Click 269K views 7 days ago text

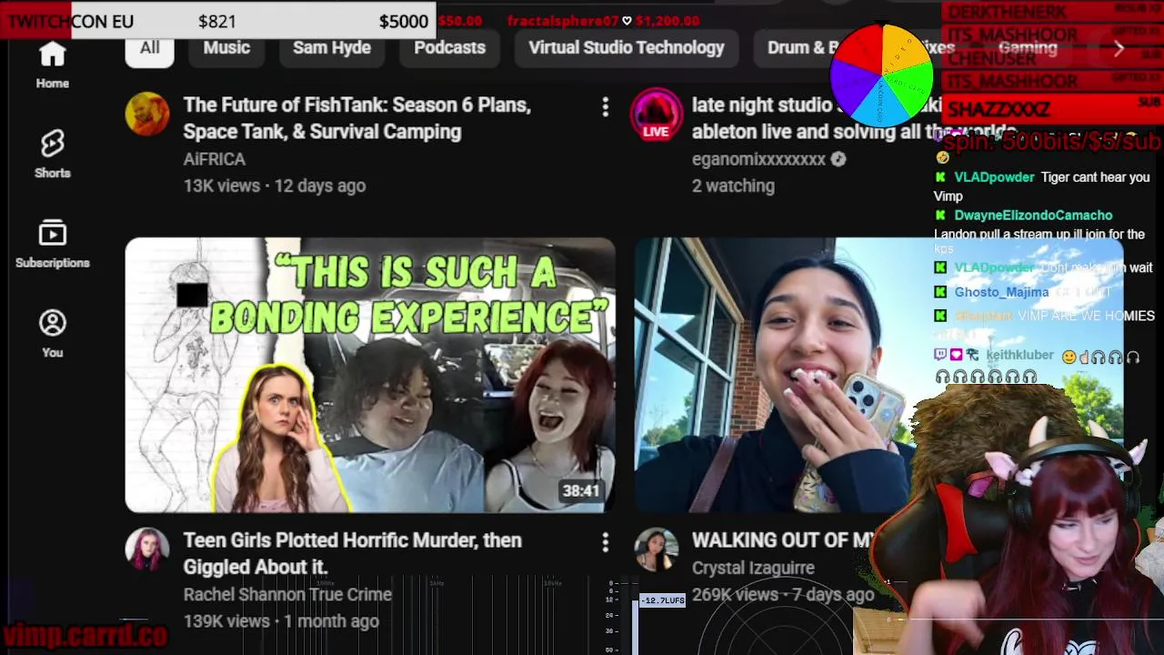pos(782,595)
